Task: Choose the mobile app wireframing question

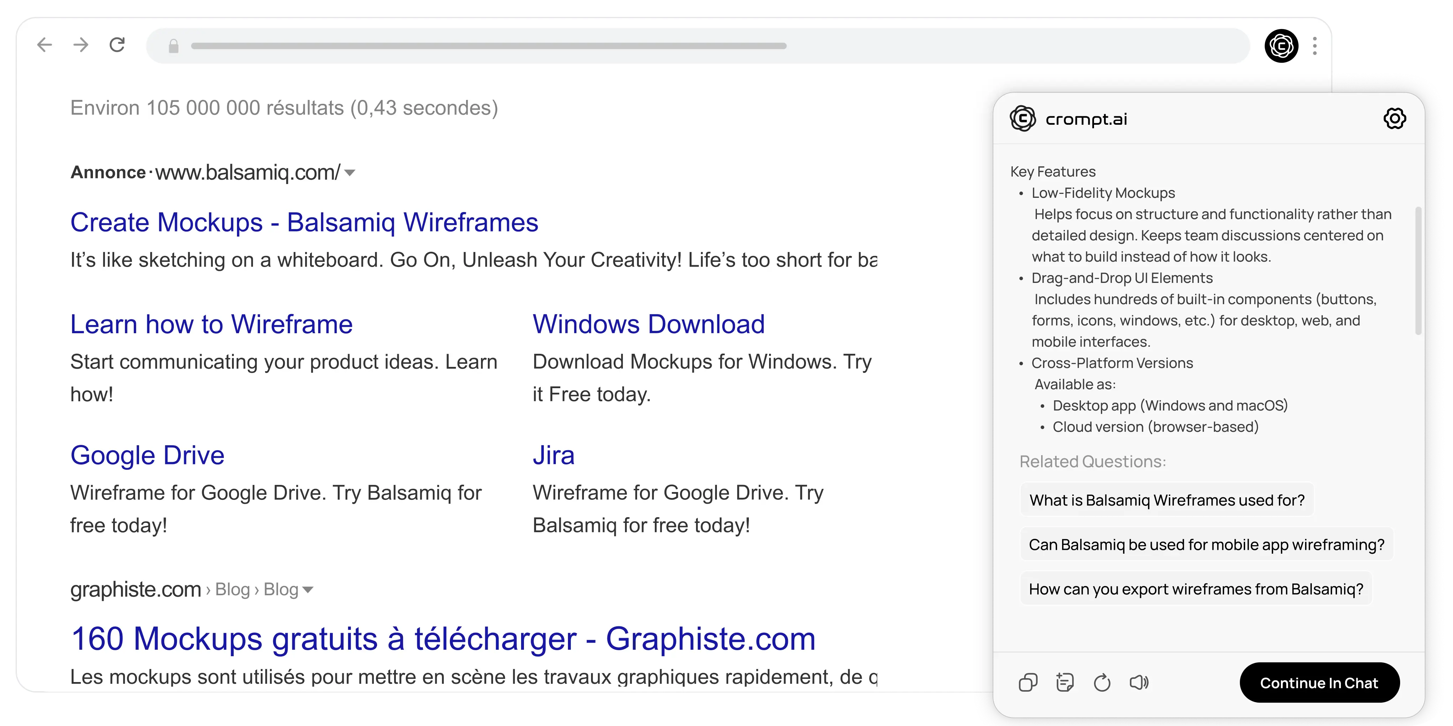Action: point(1206,544)
